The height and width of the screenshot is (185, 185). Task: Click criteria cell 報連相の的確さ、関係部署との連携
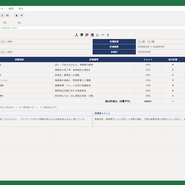pos(94,80)
